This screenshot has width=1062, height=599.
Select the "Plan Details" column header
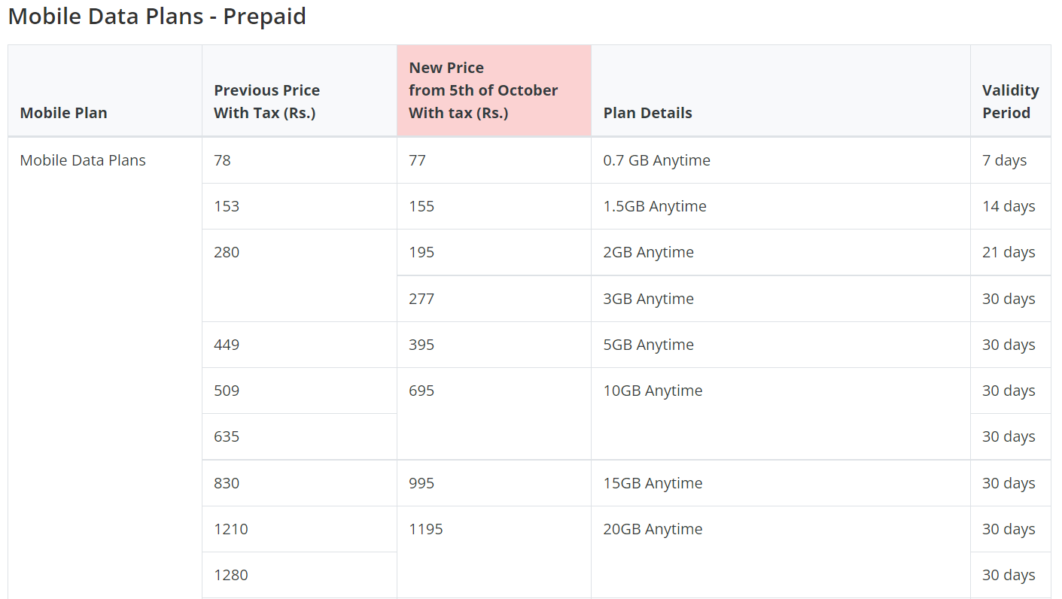tap(647, 113)
